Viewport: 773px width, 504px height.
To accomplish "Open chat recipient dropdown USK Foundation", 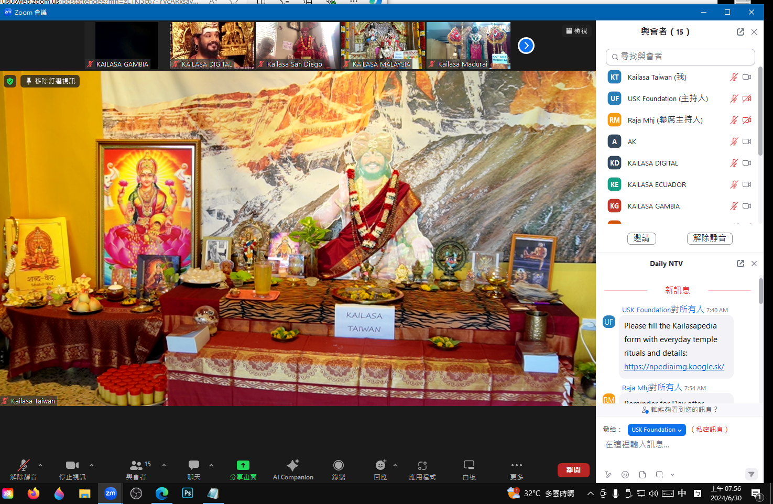I will tap(656, 430).
